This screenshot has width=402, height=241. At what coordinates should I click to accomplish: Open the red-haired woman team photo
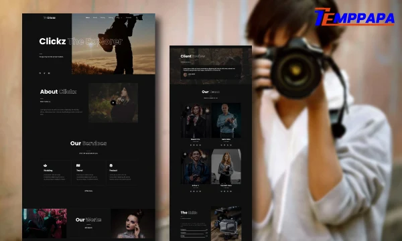tap(226, 167)
